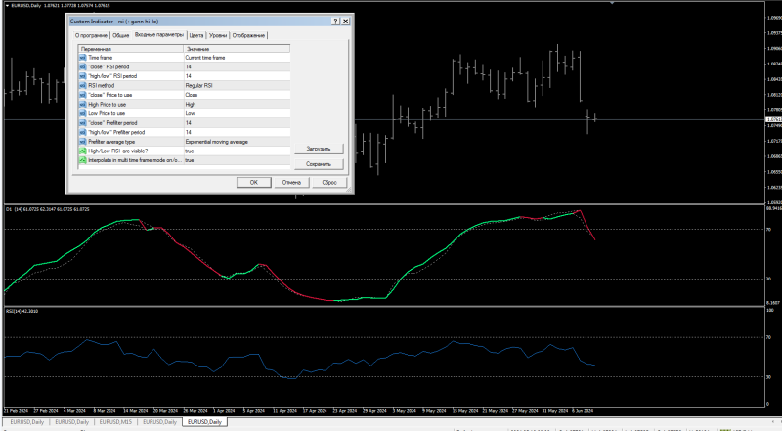
Task: Click the icon next to RSI method
Action: [82, 85]
